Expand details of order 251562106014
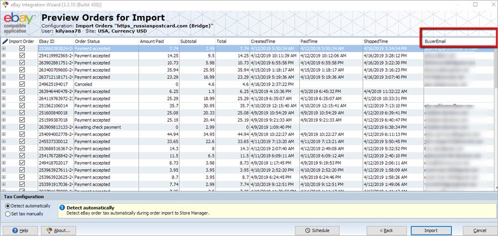 click(x=4, y=106)
